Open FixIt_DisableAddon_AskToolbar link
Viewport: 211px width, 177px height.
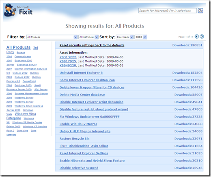click(84, 146)
